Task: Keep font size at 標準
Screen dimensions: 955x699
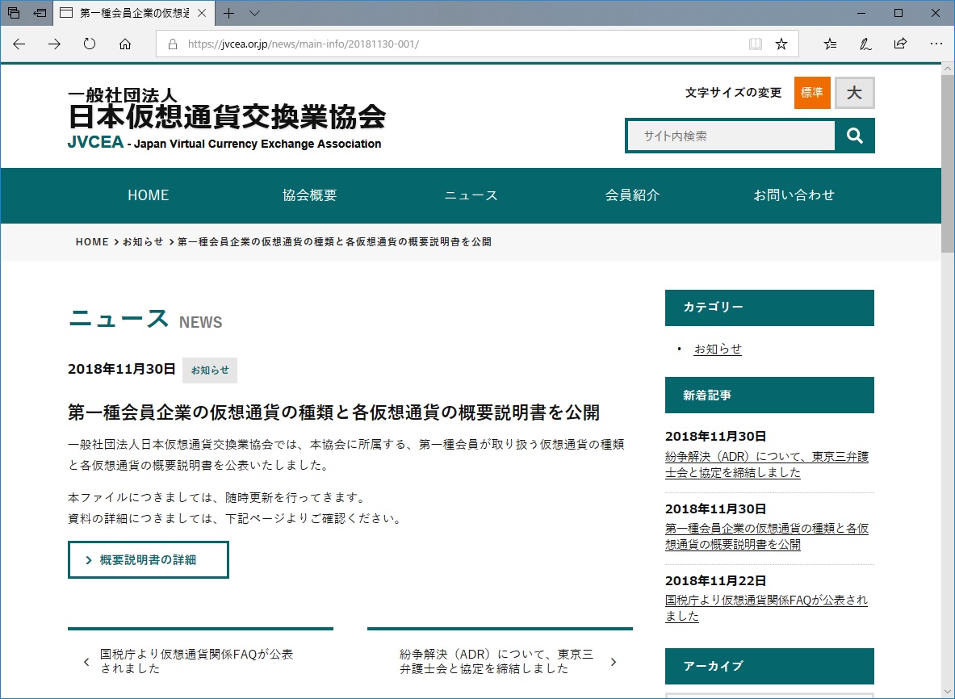Action: (x=811, y=92)
